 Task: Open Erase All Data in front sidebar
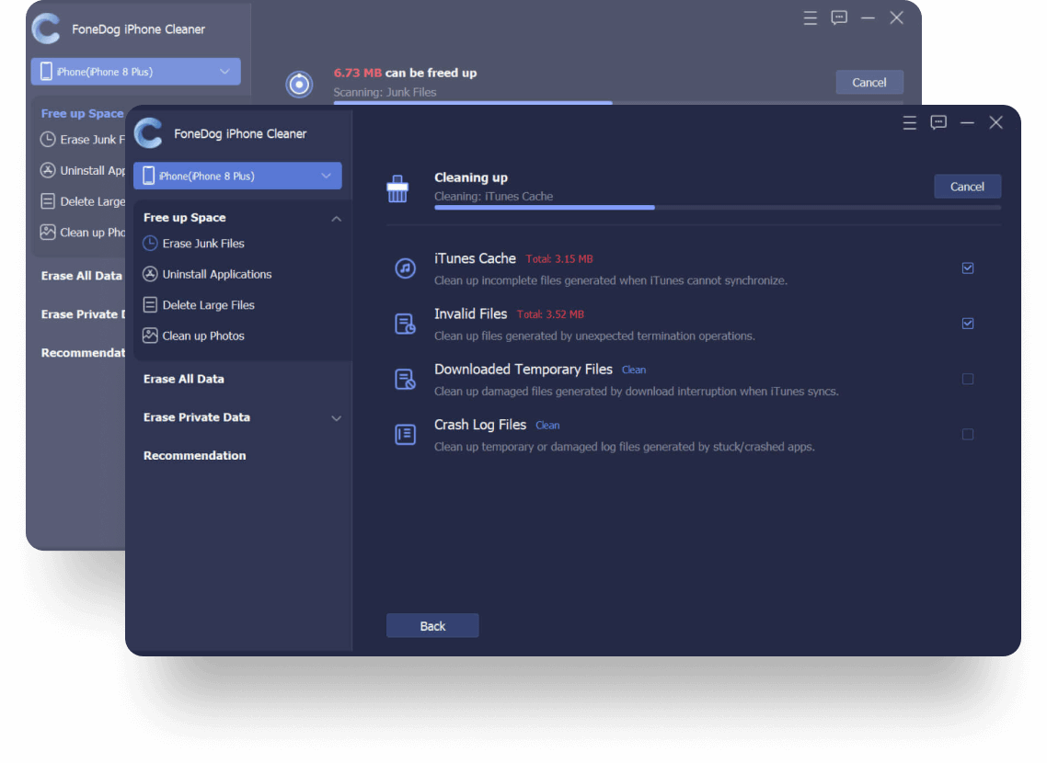(x=184, y=379)
